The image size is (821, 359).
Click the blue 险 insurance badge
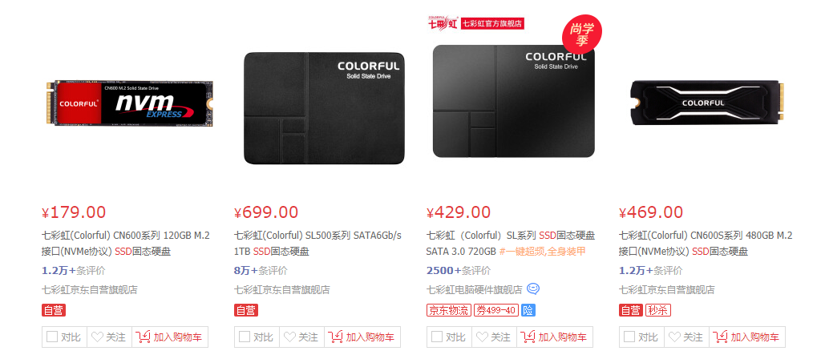(528, 310)
